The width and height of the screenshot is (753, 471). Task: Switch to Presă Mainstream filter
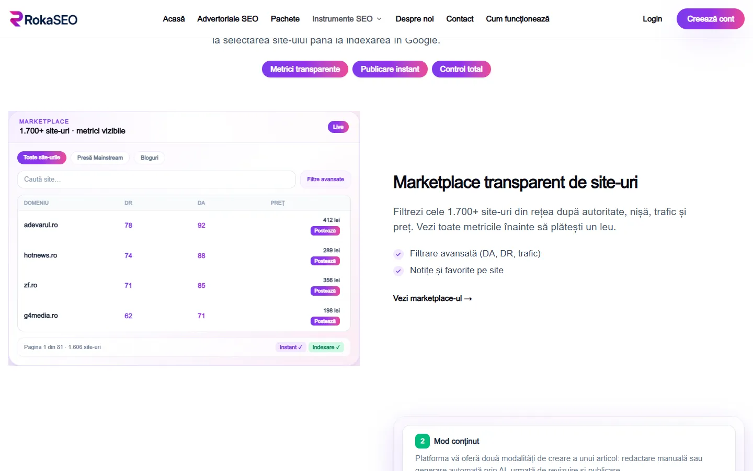point(100,158)
